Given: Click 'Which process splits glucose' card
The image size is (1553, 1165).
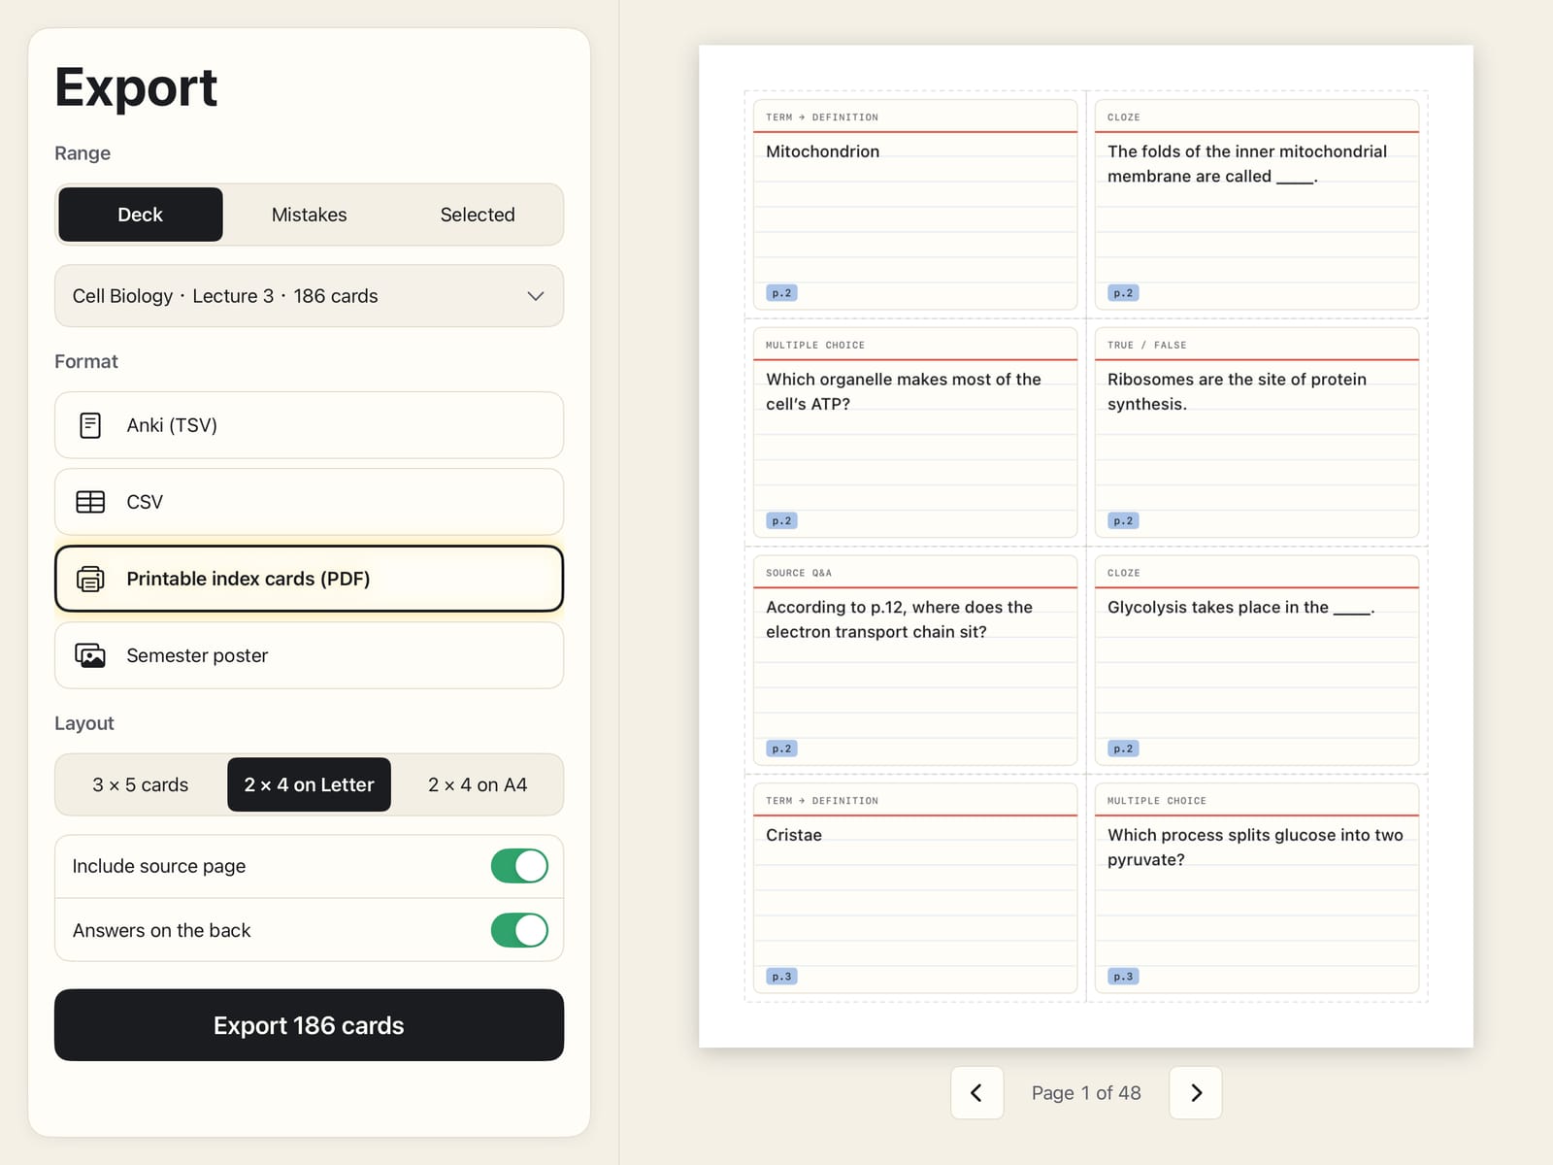Looking at the screenshot, I should (1257, 888).
